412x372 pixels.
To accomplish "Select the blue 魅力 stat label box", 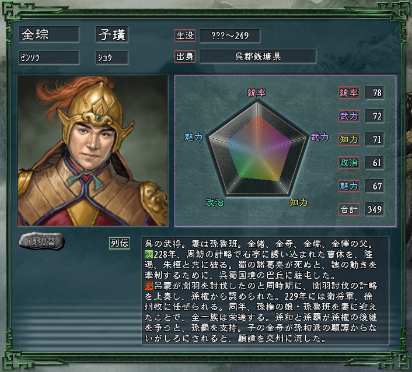I will click(x=348, y=186).
